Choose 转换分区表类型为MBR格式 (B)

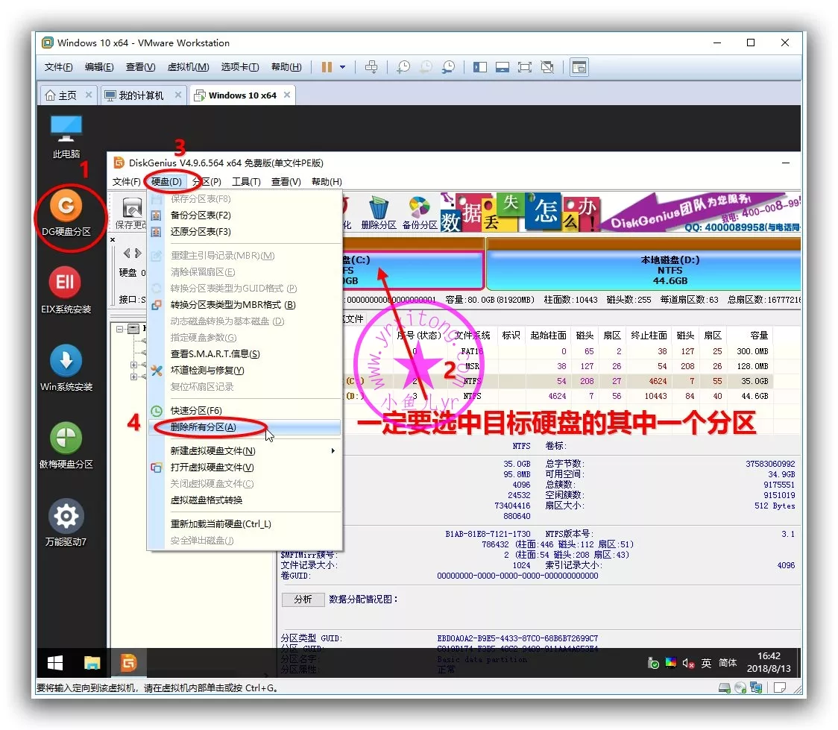(x=245, y=305)
